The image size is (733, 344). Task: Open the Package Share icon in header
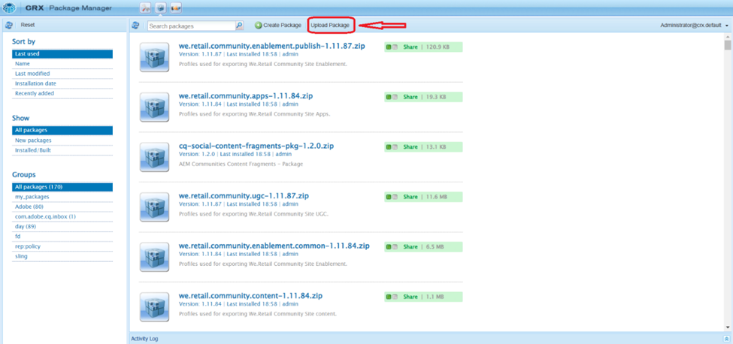[x=176, y=8]
